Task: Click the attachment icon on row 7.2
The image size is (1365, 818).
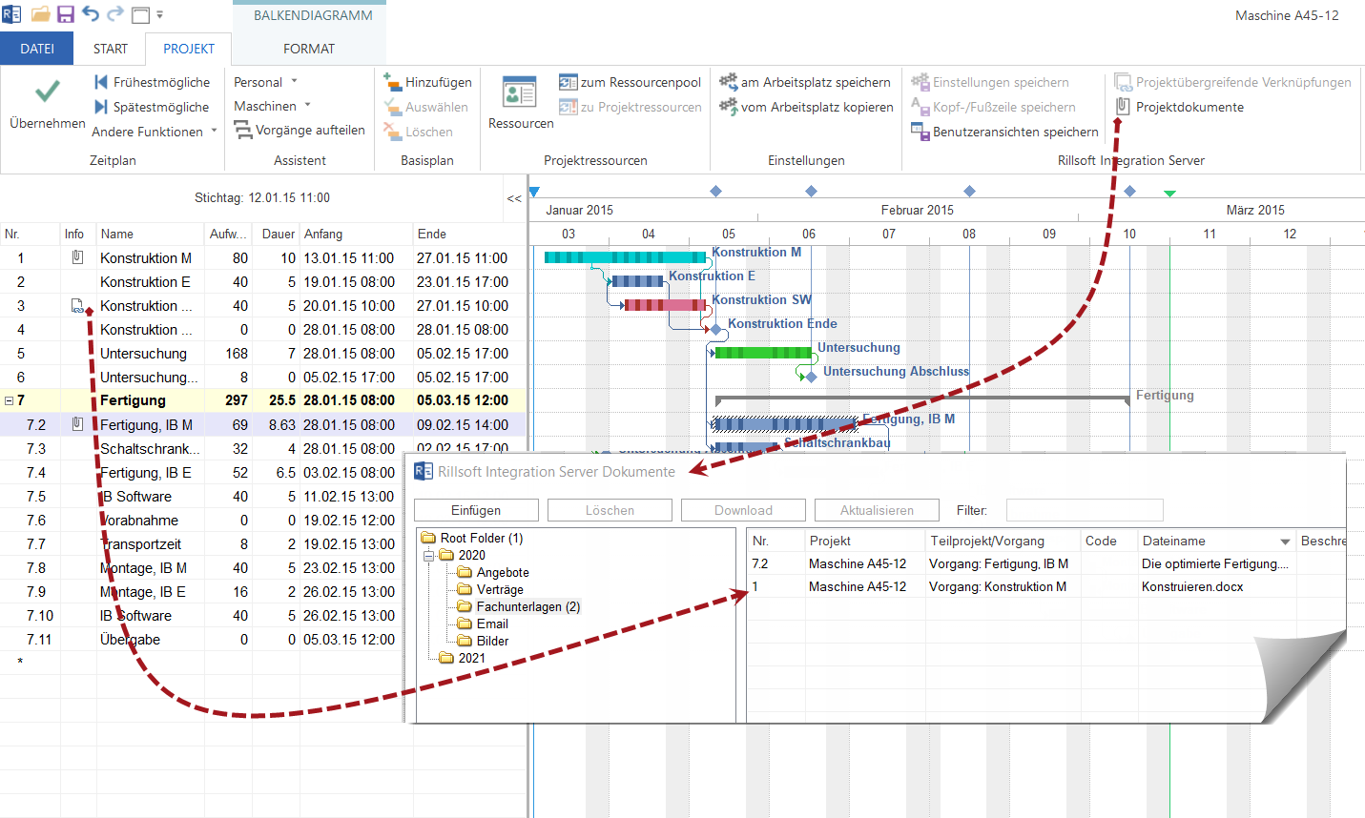Action: [77, 424]
